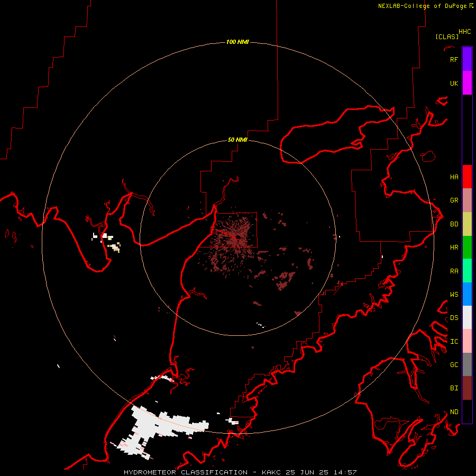Screen dimensions: 476x476
Task: Click the HA red legend swatch
Action: tap(467, 177)
